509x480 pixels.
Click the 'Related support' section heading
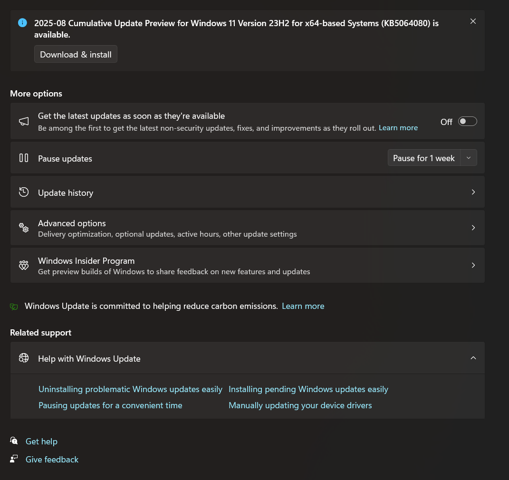tap(40, 333)
